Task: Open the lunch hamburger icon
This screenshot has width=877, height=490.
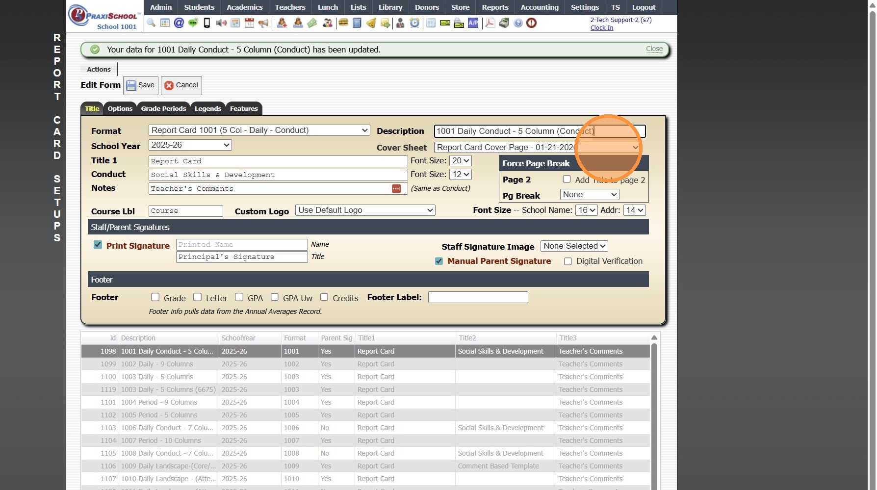Action: pos(343,23)
